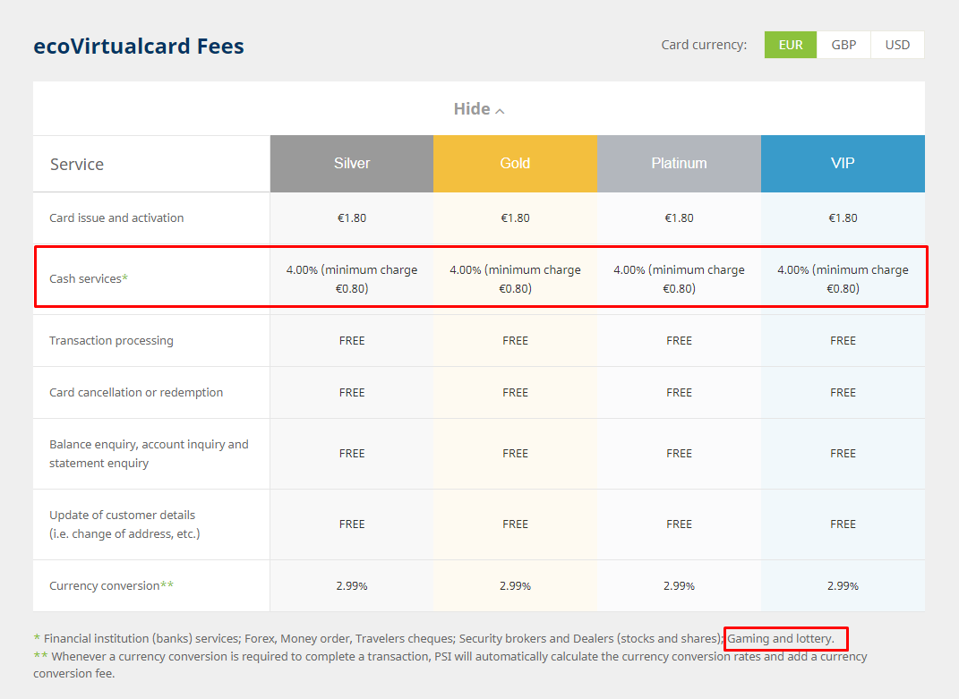The width and height of the screenshot is (959, 699).
Task: Click Card issue and activation row label
Action: 116,217
